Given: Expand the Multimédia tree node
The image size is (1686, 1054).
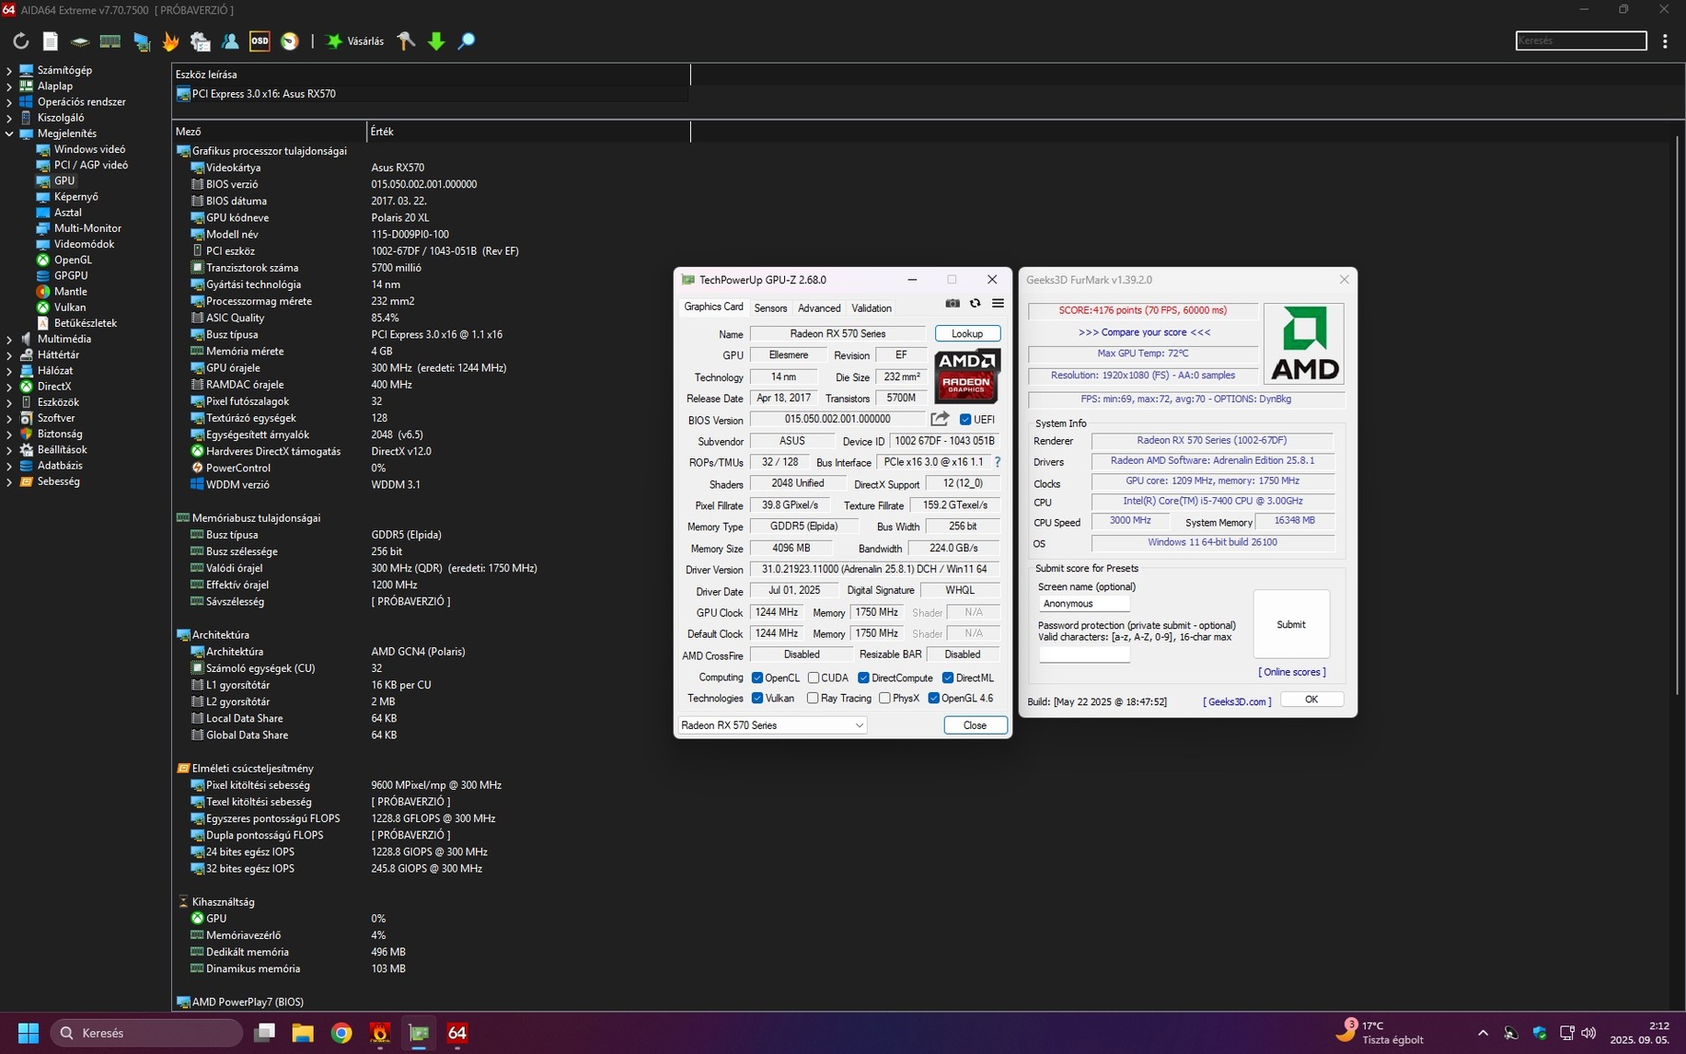Looking at the screenshot, I should coord(9,339).
